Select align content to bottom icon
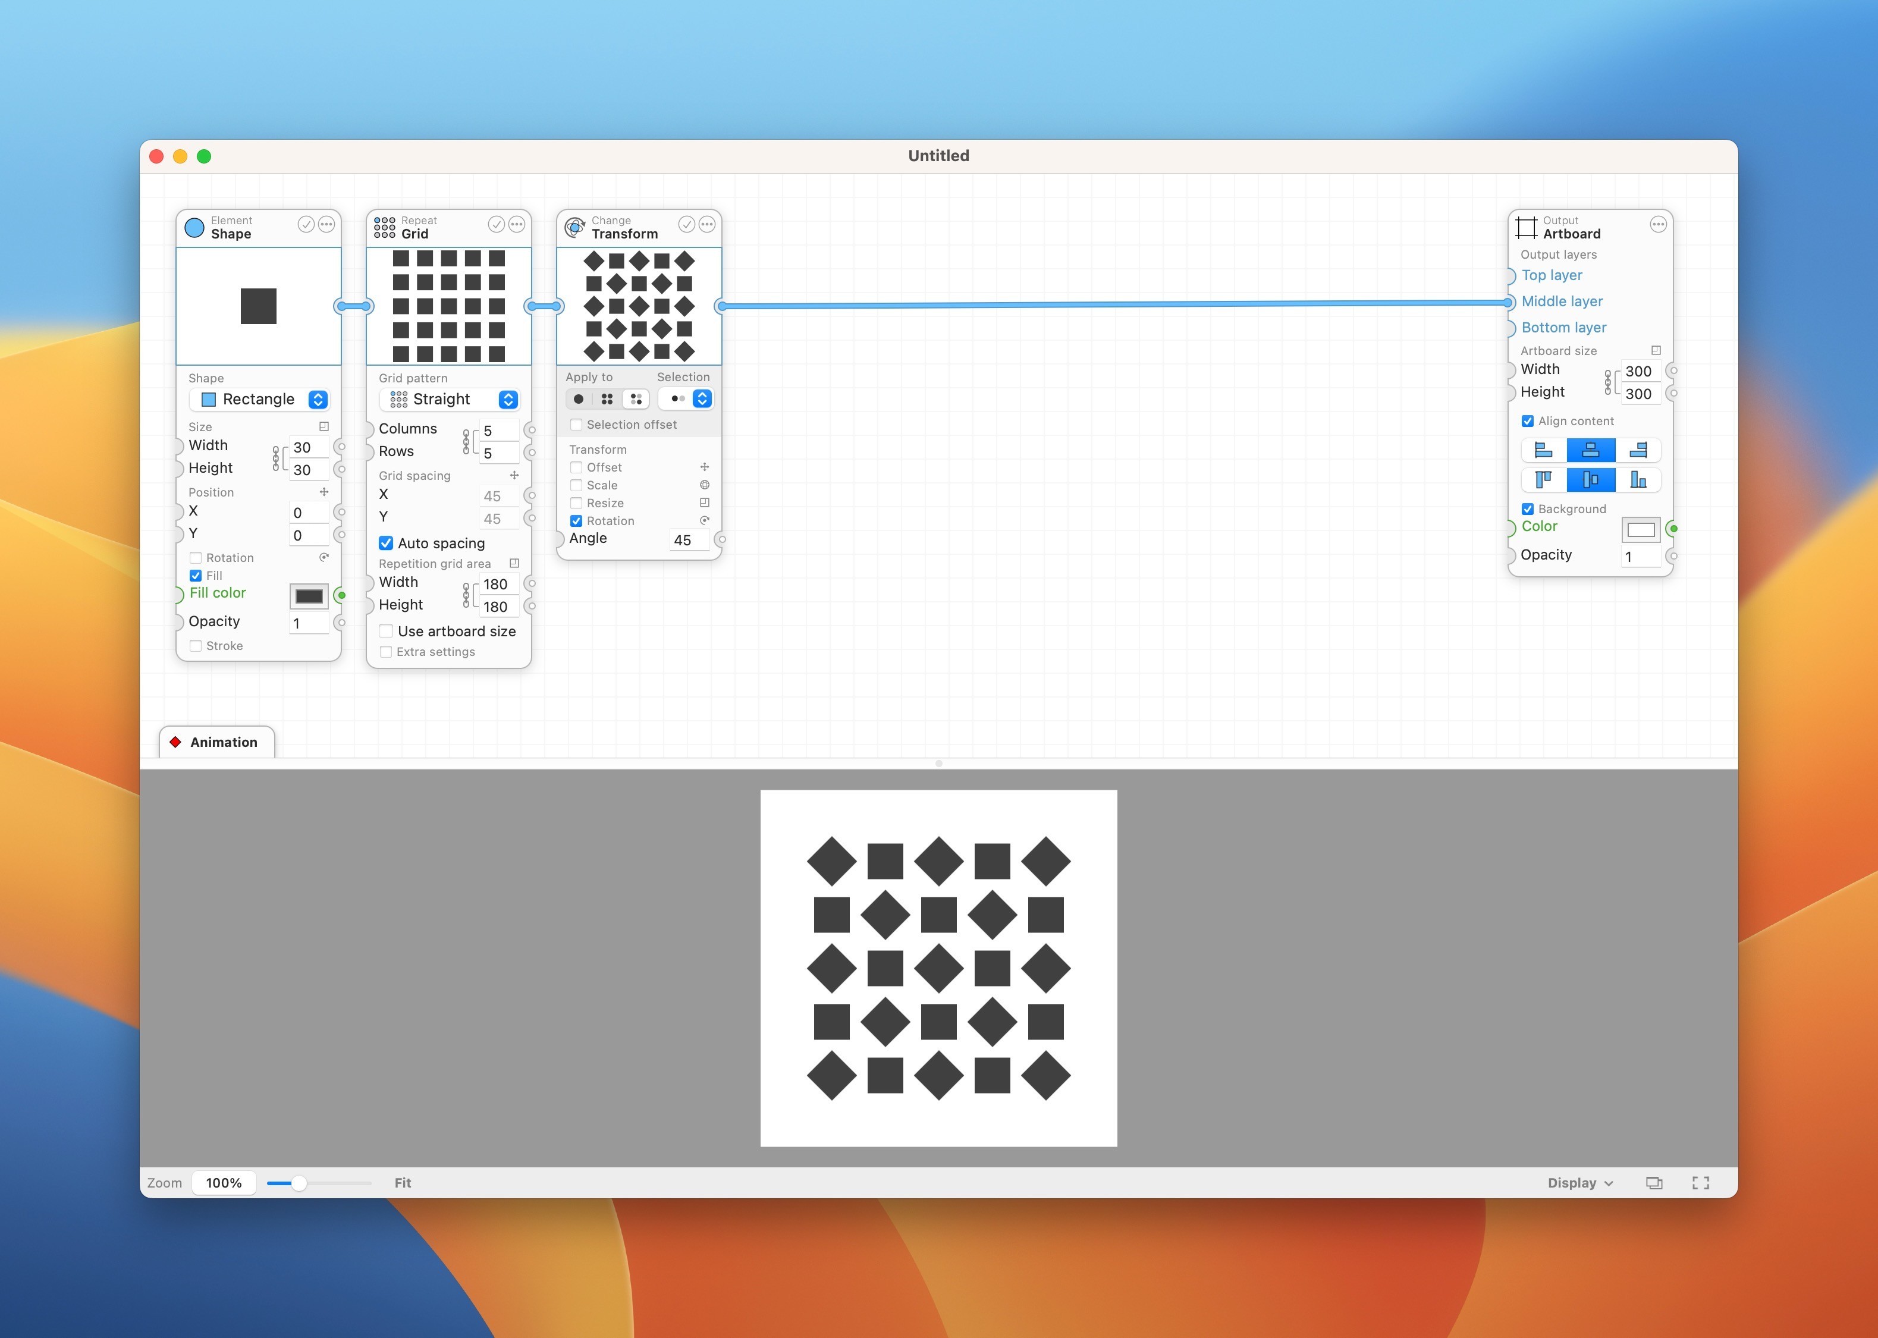 [x=1638, y=479]
